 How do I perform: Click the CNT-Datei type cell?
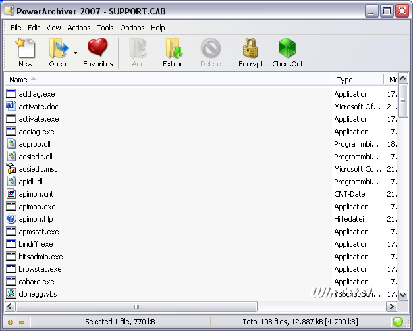point(350,194)
